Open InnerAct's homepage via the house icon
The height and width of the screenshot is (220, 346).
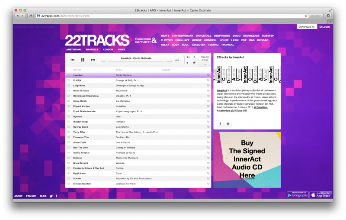point(228,124)
